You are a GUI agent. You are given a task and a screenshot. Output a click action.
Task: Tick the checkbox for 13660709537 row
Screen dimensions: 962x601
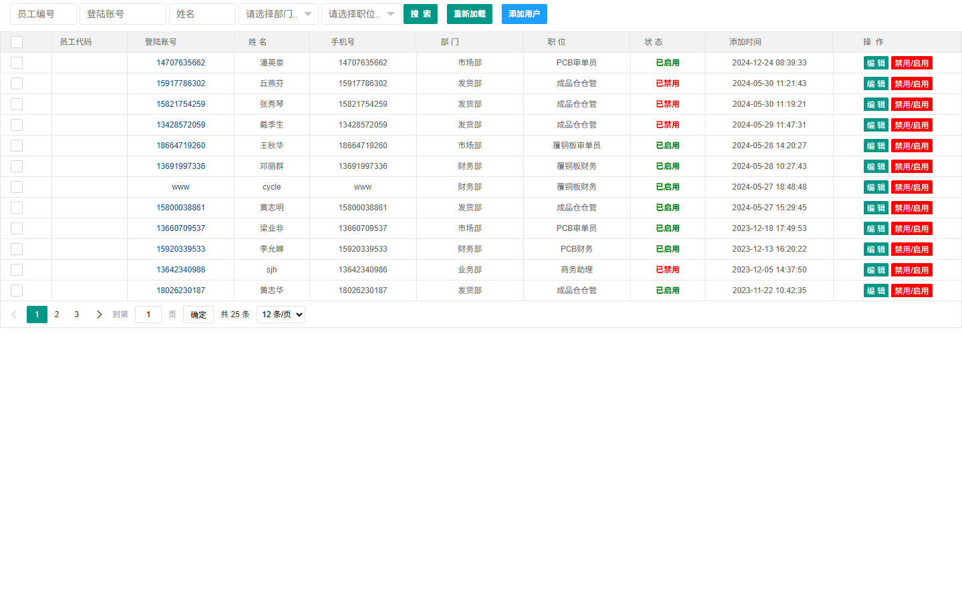(x=17, y=228)
